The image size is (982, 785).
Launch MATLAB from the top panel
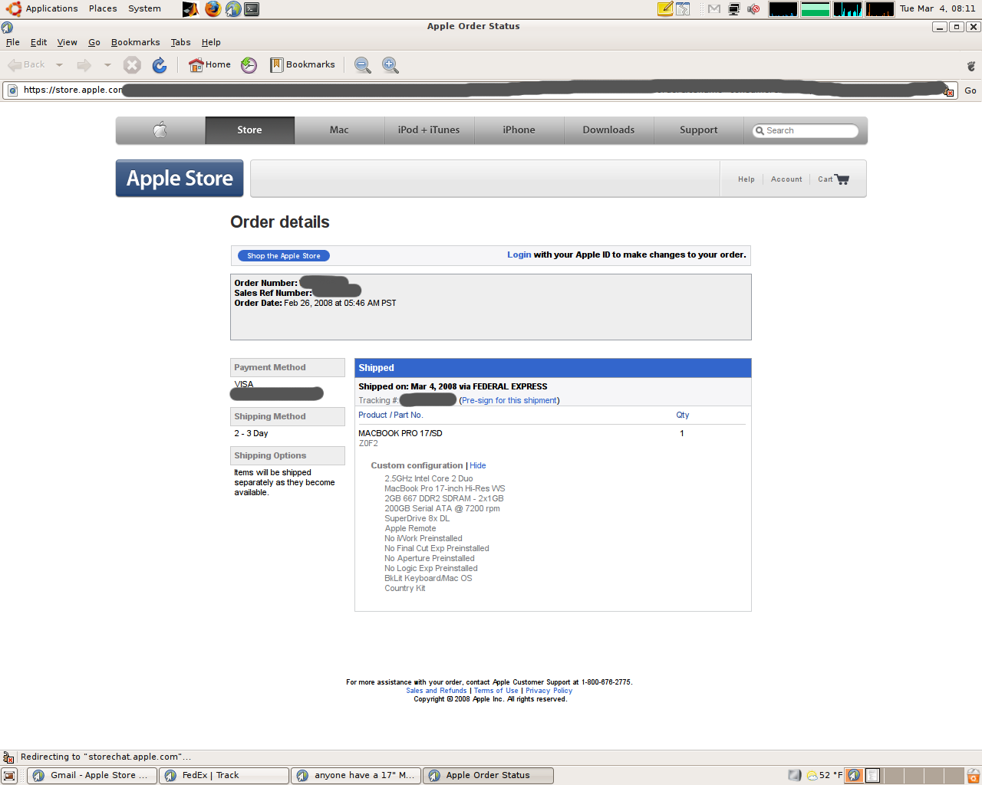click(190, 9)
